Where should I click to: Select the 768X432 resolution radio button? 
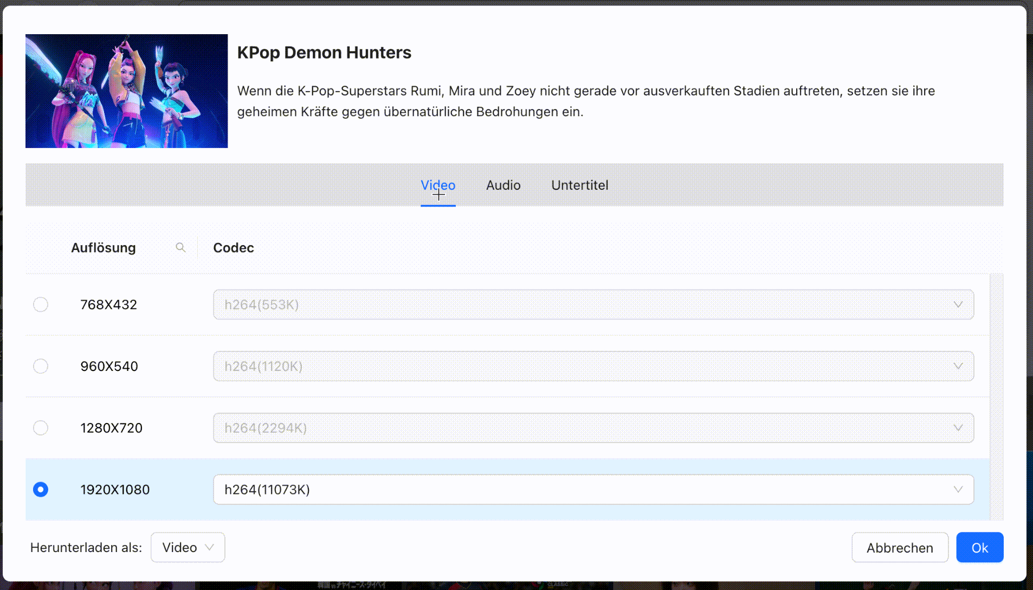41,304
